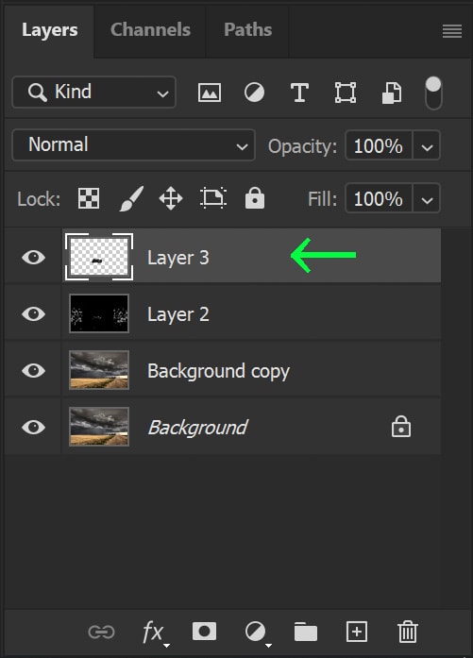This screenshot has width=473, height=658.
Task: Open the Opacity slider dropdown arrow
Action: (x=427, y=145)
